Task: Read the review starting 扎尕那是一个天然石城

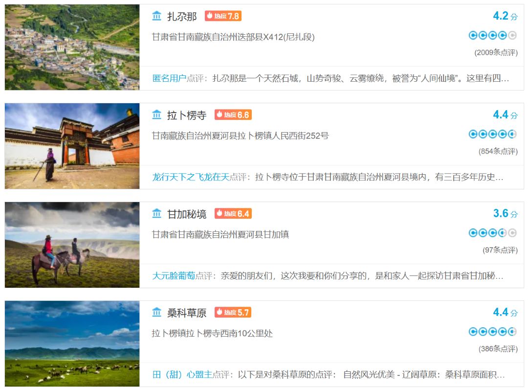Action: point(361,78)
